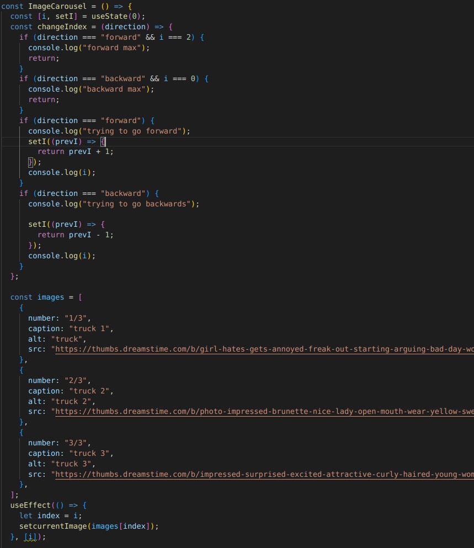474x548 pixels.
Task: Click the alt: "truck", property line
Action: coord(57,339)
